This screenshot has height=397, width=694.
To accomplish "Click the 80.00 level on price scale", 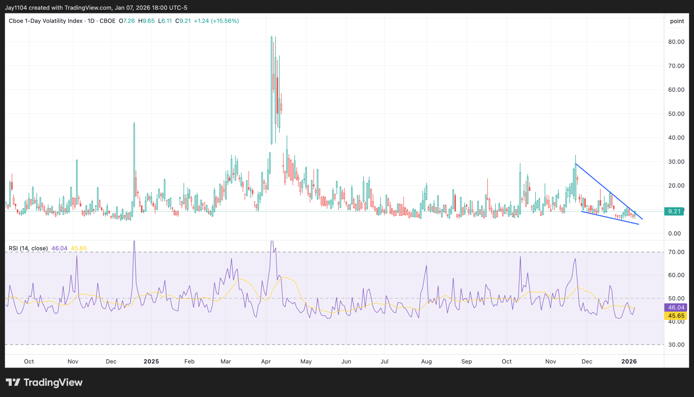I will pyautogui.click(x=676, y=42).
